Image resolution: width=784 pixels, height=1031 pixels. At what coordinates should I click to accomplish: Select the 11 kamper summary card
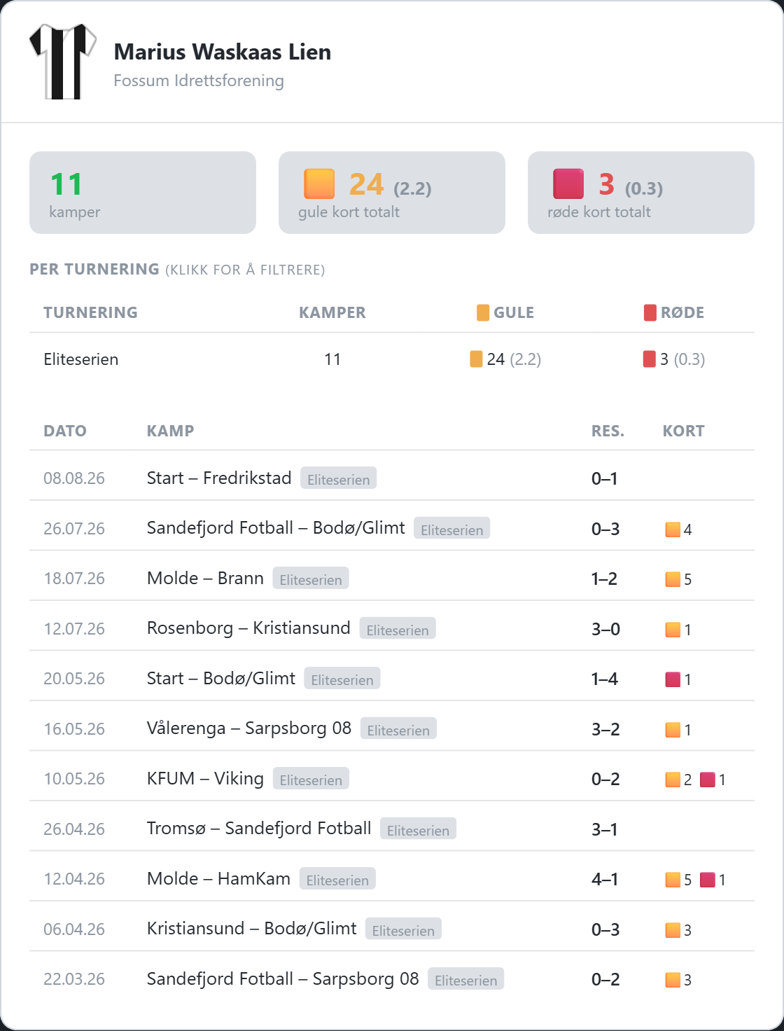pyautogui.click(x=143, y=193)
